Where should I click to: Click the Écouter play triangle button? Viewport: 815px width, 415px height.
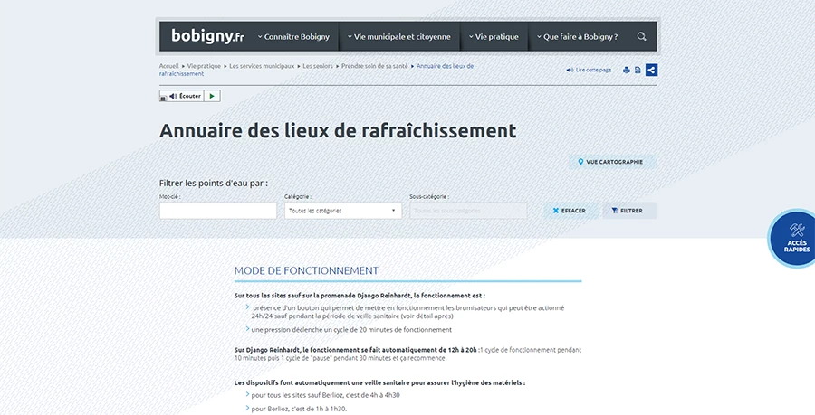pos(212,96)
